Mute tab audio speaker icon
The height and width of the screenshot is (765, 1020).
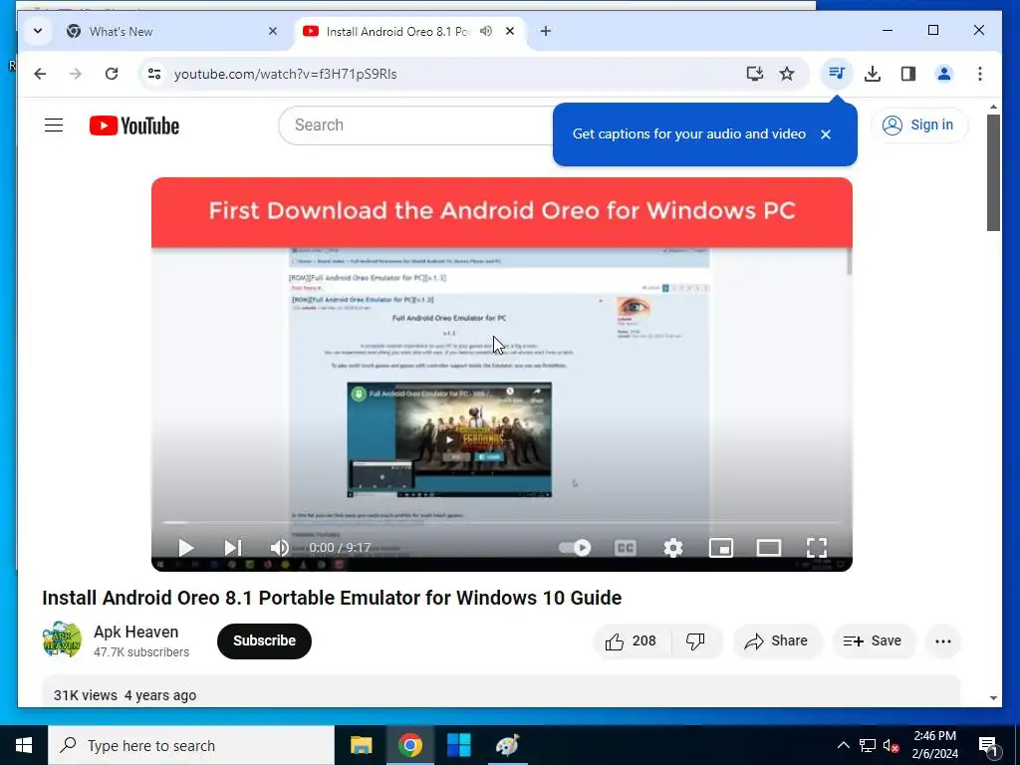pos(486,31)
